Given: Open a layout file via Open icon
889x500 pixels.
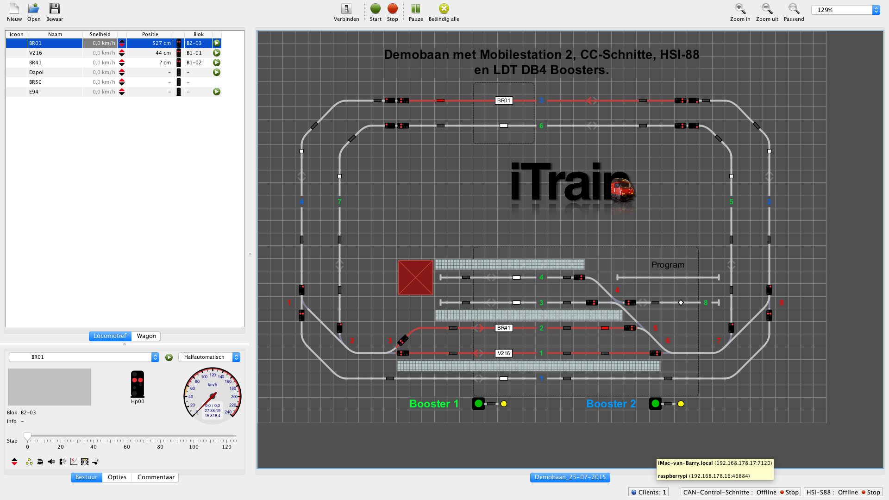Looking at the screenshot, I should coord(34,12).
